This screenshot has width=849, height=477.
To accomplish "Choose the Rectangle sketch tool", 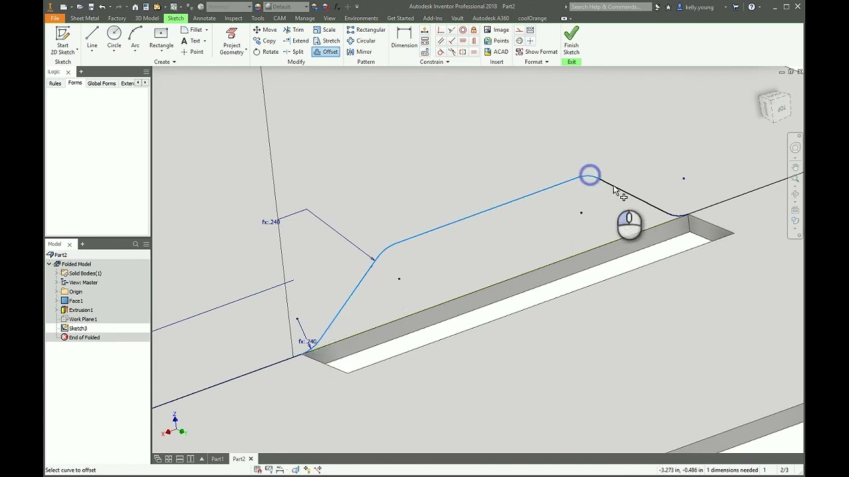I will click(x=161, y=38).
